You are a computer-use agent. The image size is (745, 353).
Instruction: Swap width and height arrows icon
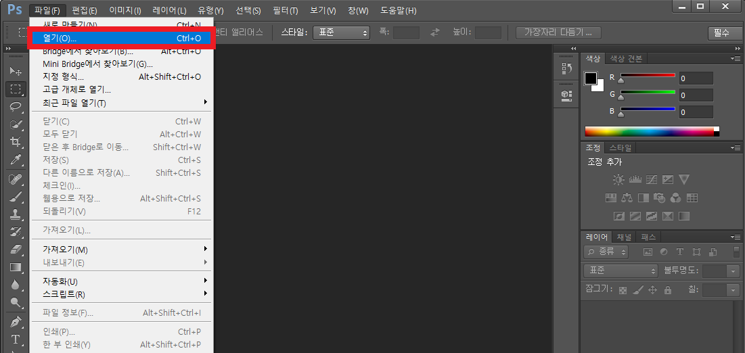[x=435, y=32]
